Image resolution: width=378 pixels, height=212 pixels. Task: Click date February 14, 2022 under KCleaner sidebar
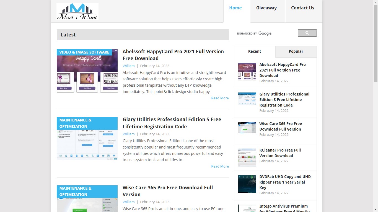(x=274, y=161)
